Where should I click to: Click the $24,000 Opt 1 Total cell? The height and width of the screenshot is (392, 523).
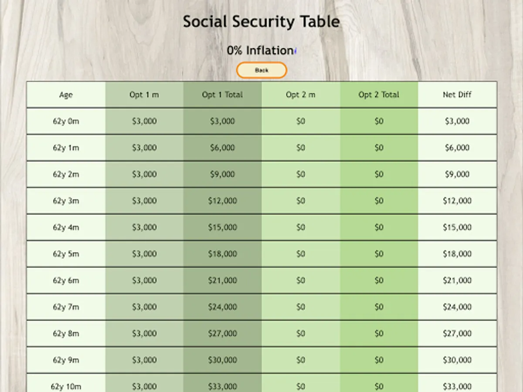coord(222,307)
